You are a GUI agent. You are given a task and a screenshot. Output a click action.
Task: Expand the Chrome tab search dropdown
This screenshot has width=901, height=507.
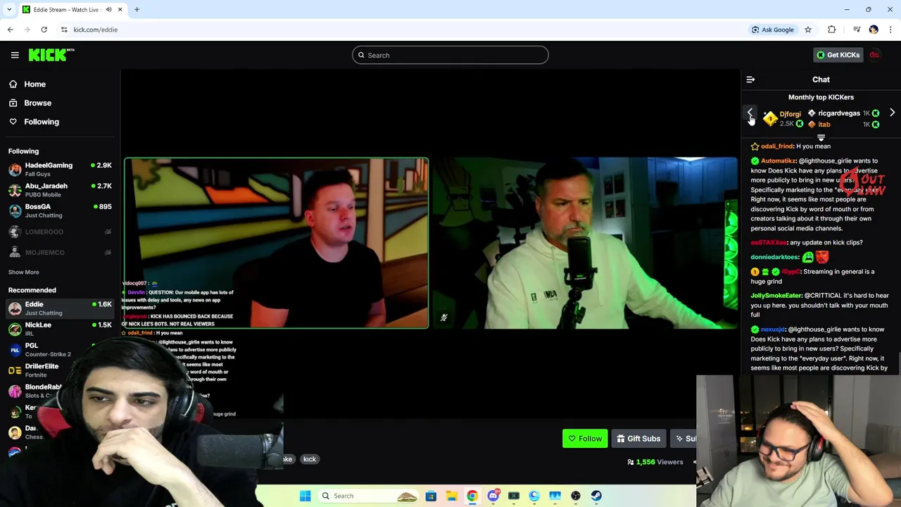click(x=8, y=9)
